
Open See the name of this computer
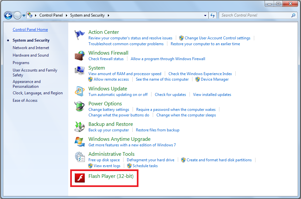[162, 79]
